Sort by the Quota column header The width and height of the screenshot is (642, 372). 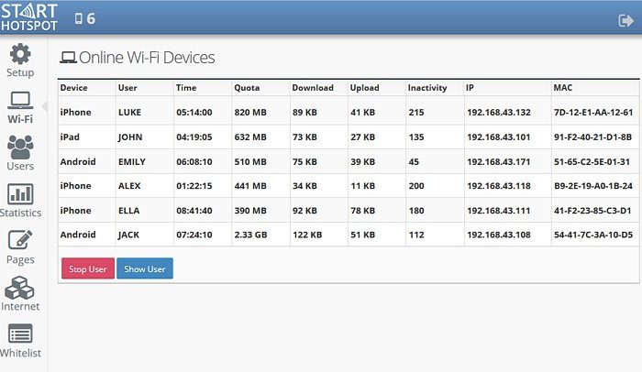click(x=247, y=88)
